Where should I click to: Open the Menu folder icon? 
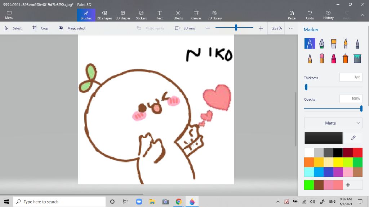pyautogui.click(x=9, y=15)
